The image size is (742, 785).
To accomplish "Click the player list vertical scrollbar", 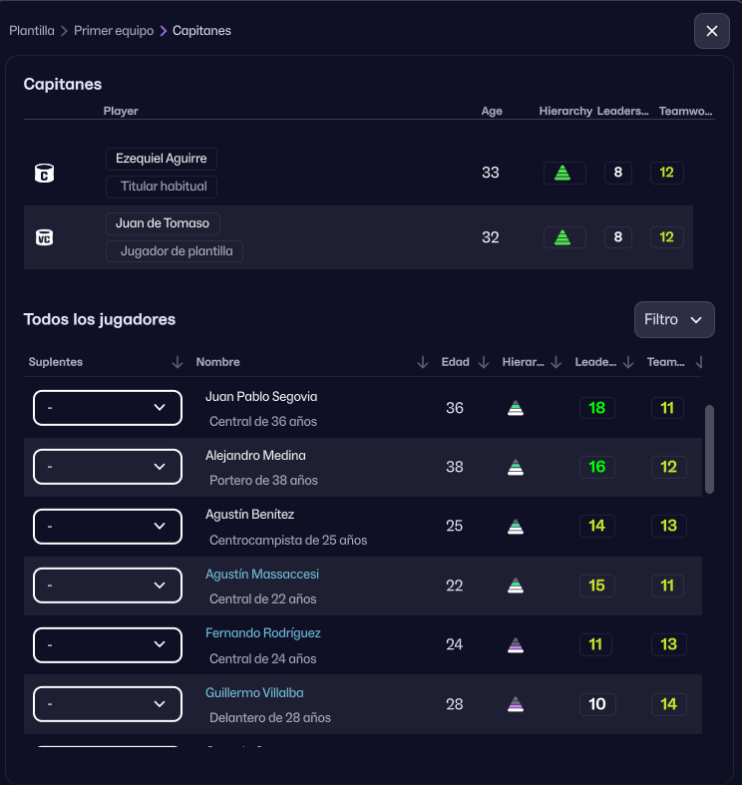I will point(709,449).
